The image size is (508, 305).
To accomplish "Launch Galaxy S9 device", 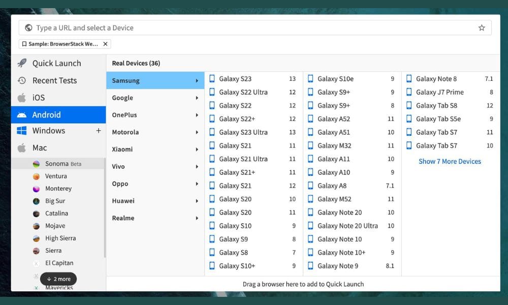I will coord(253,239).
